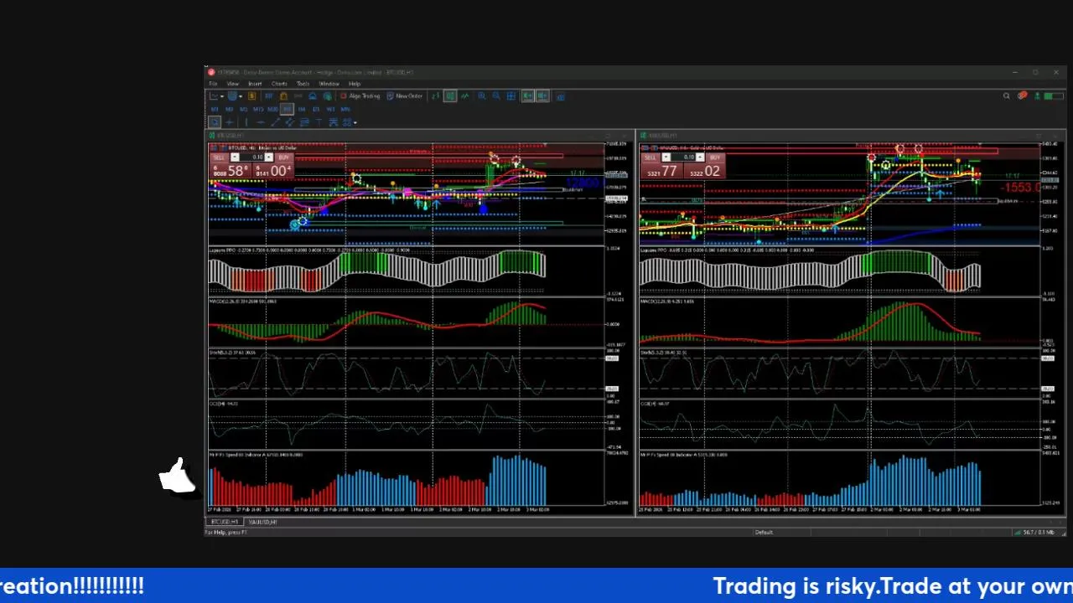
Task: Select the H4 timeframe
Action: click(302, 109)
